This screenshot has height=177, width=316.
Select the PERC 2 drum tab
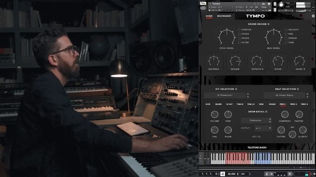tap(293, 104)
